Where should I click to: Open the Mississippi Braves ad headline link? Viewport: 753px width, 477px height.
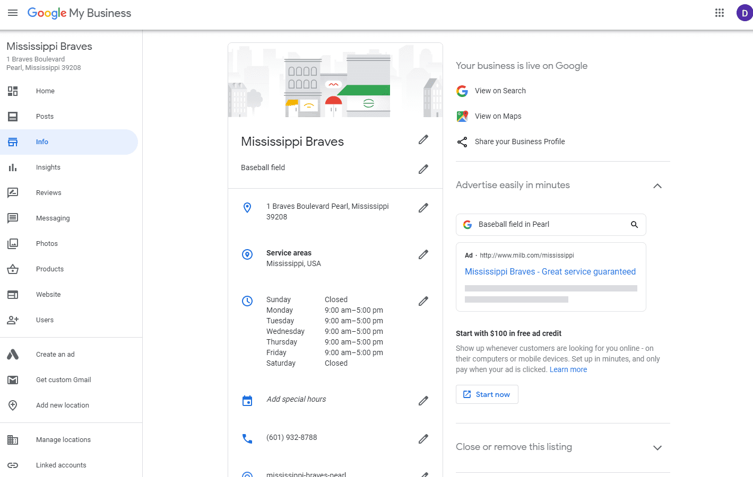click(x=550, y=271)
